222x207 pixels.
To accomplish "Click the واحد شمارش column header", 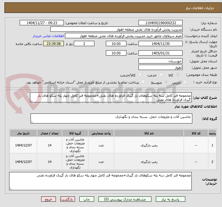I will 101,133.
